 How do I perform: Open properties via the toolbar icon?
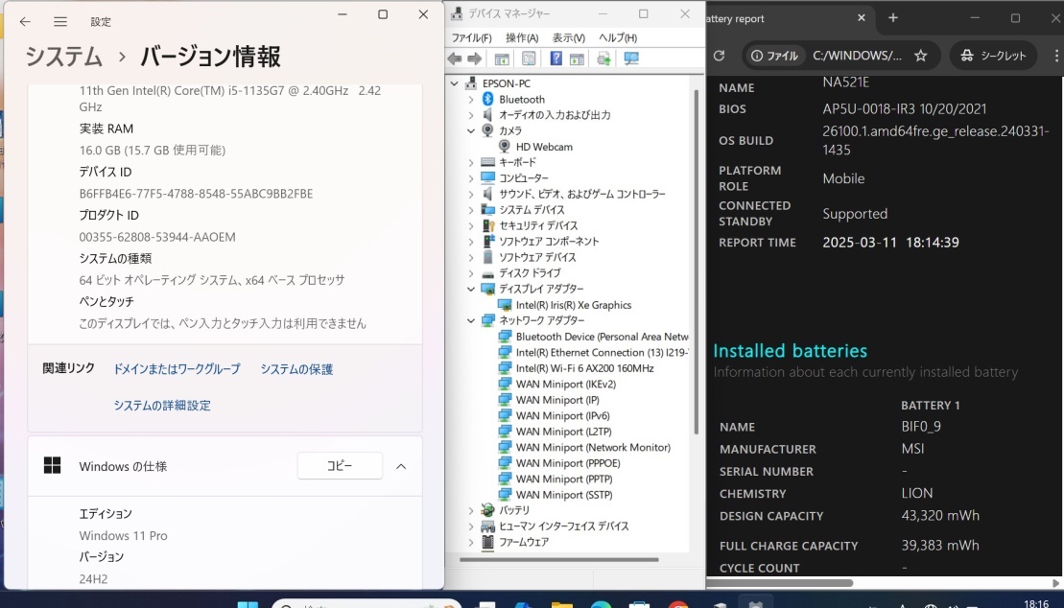[x=529, y=58]
